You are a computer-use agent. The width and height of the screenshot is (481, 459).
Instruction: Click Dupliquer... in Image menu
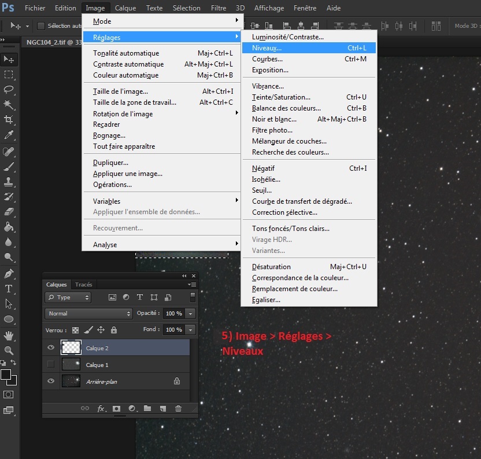pos(162,163)
